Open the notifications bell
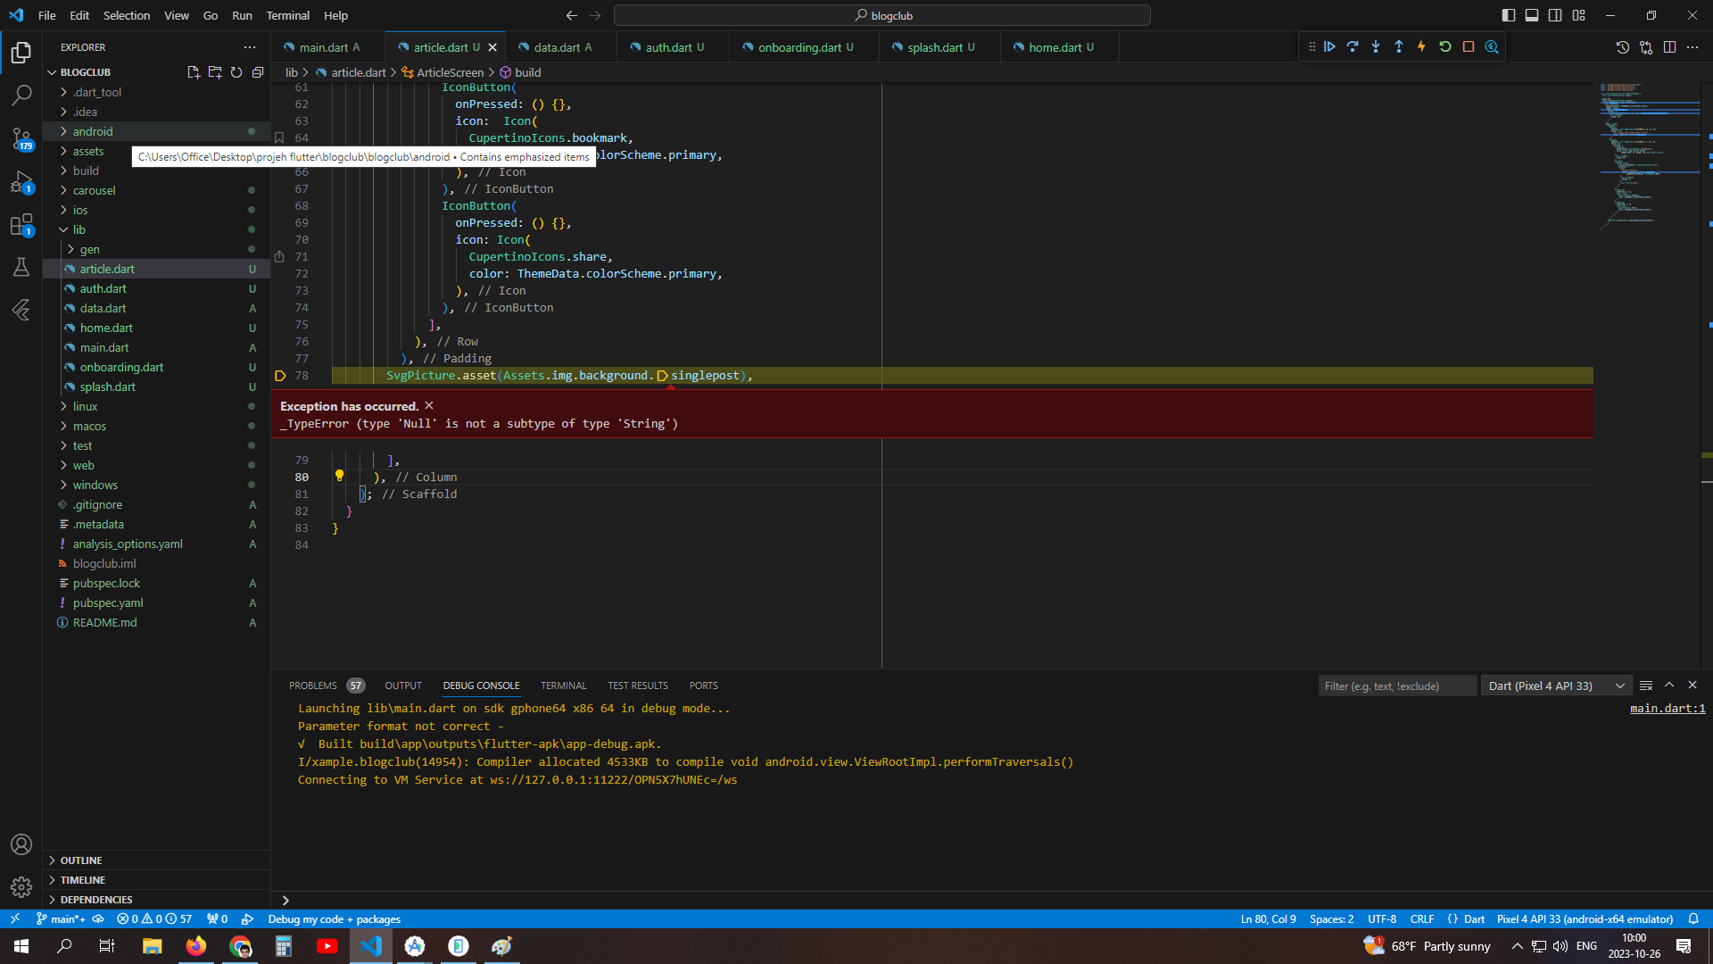Viewport: 1713px width, 964px height. 1693,919
